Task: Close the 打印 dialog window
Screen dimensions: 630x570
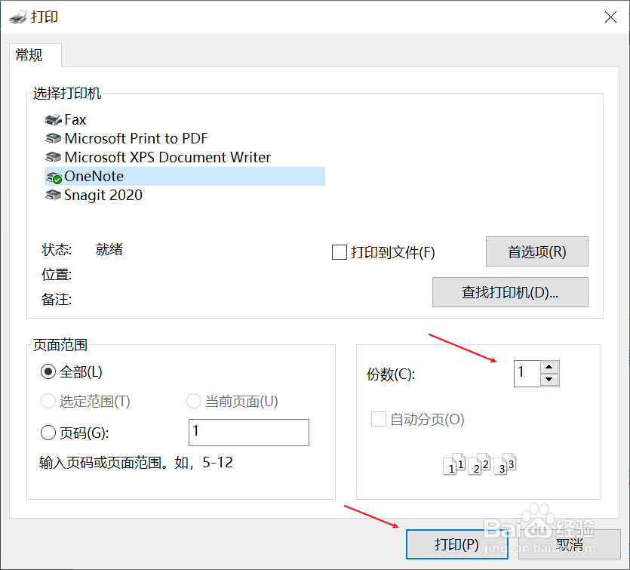Action: pos(610,17)
